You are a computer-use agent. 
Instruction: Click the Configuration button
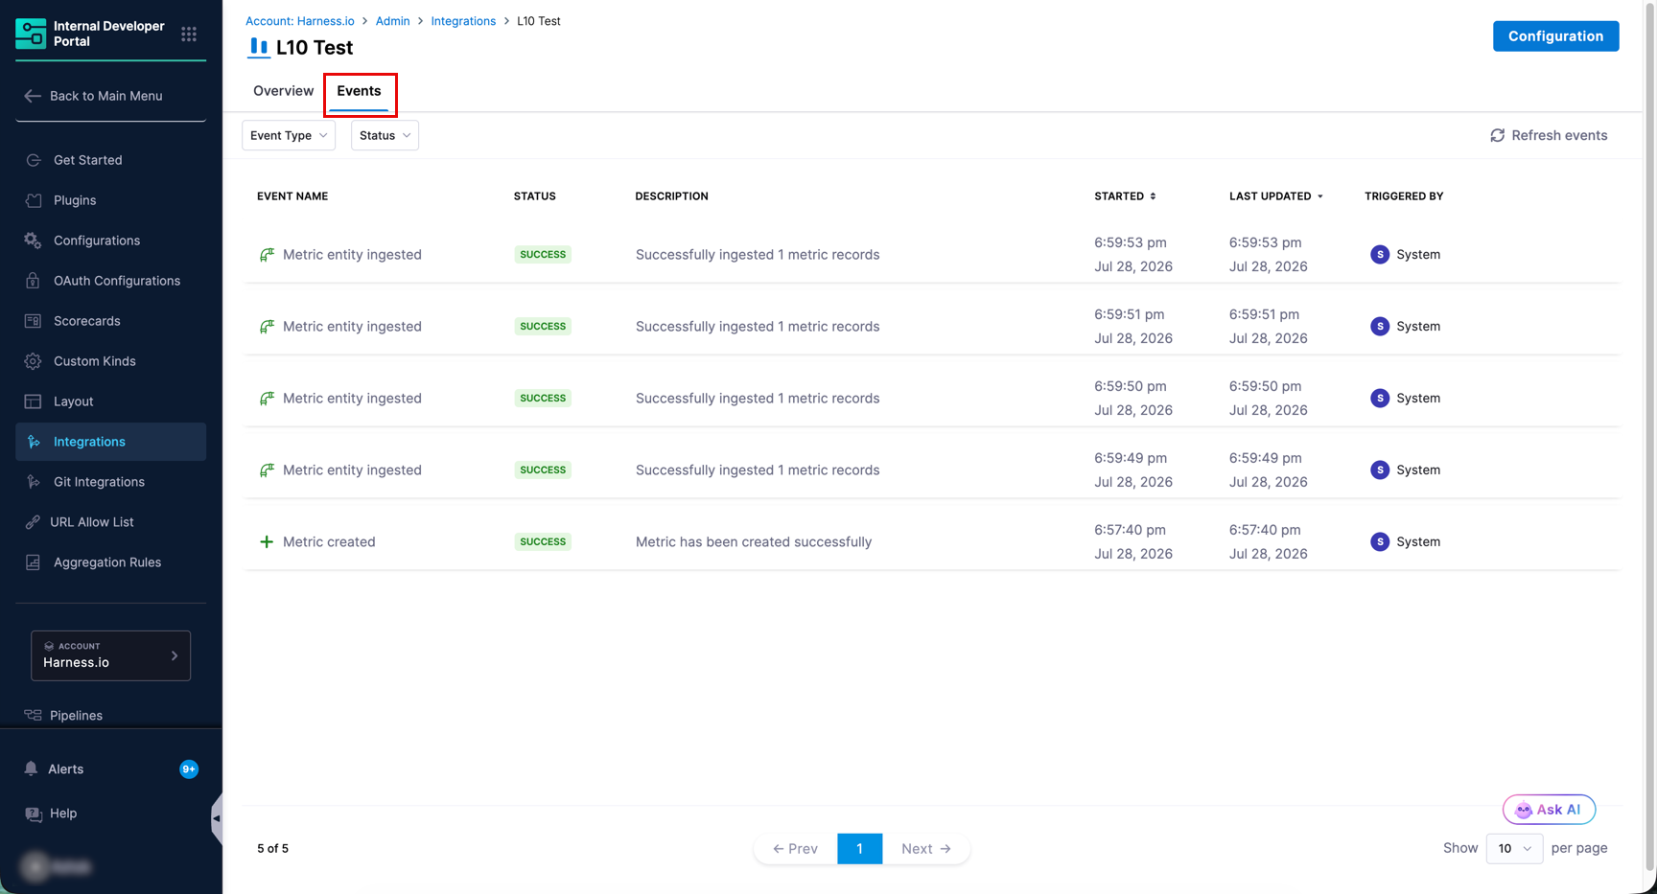point(1555,36)
